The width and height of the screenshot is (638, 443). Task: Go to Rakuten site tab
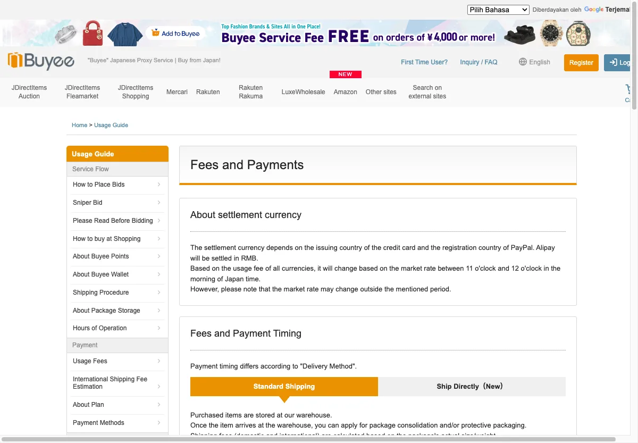point(208,92)
